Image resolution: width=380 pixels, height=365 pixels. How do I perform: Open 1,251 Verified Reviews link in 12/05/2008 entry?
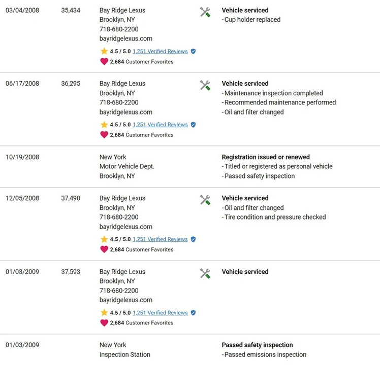pyautogui.click(x=160, y=239)
